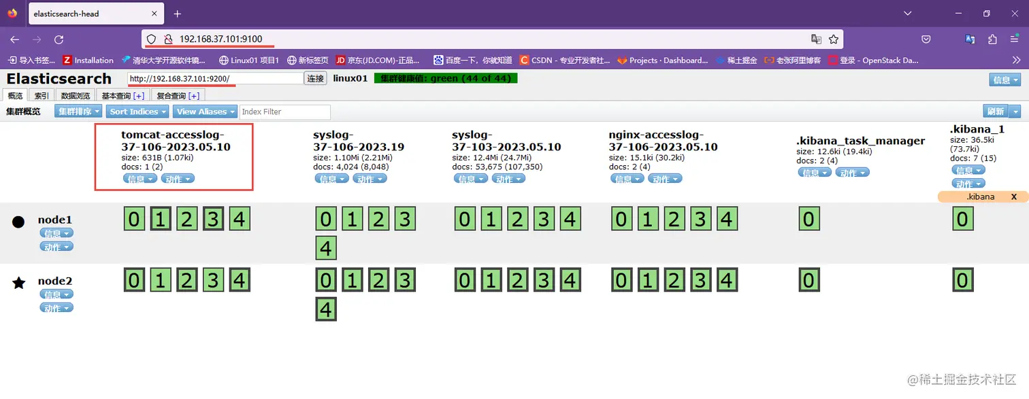This screenshot has height=399, width=1029.
Task: Click the browser address bar URL
Action: pyautogui.click(x=221, y=39)
